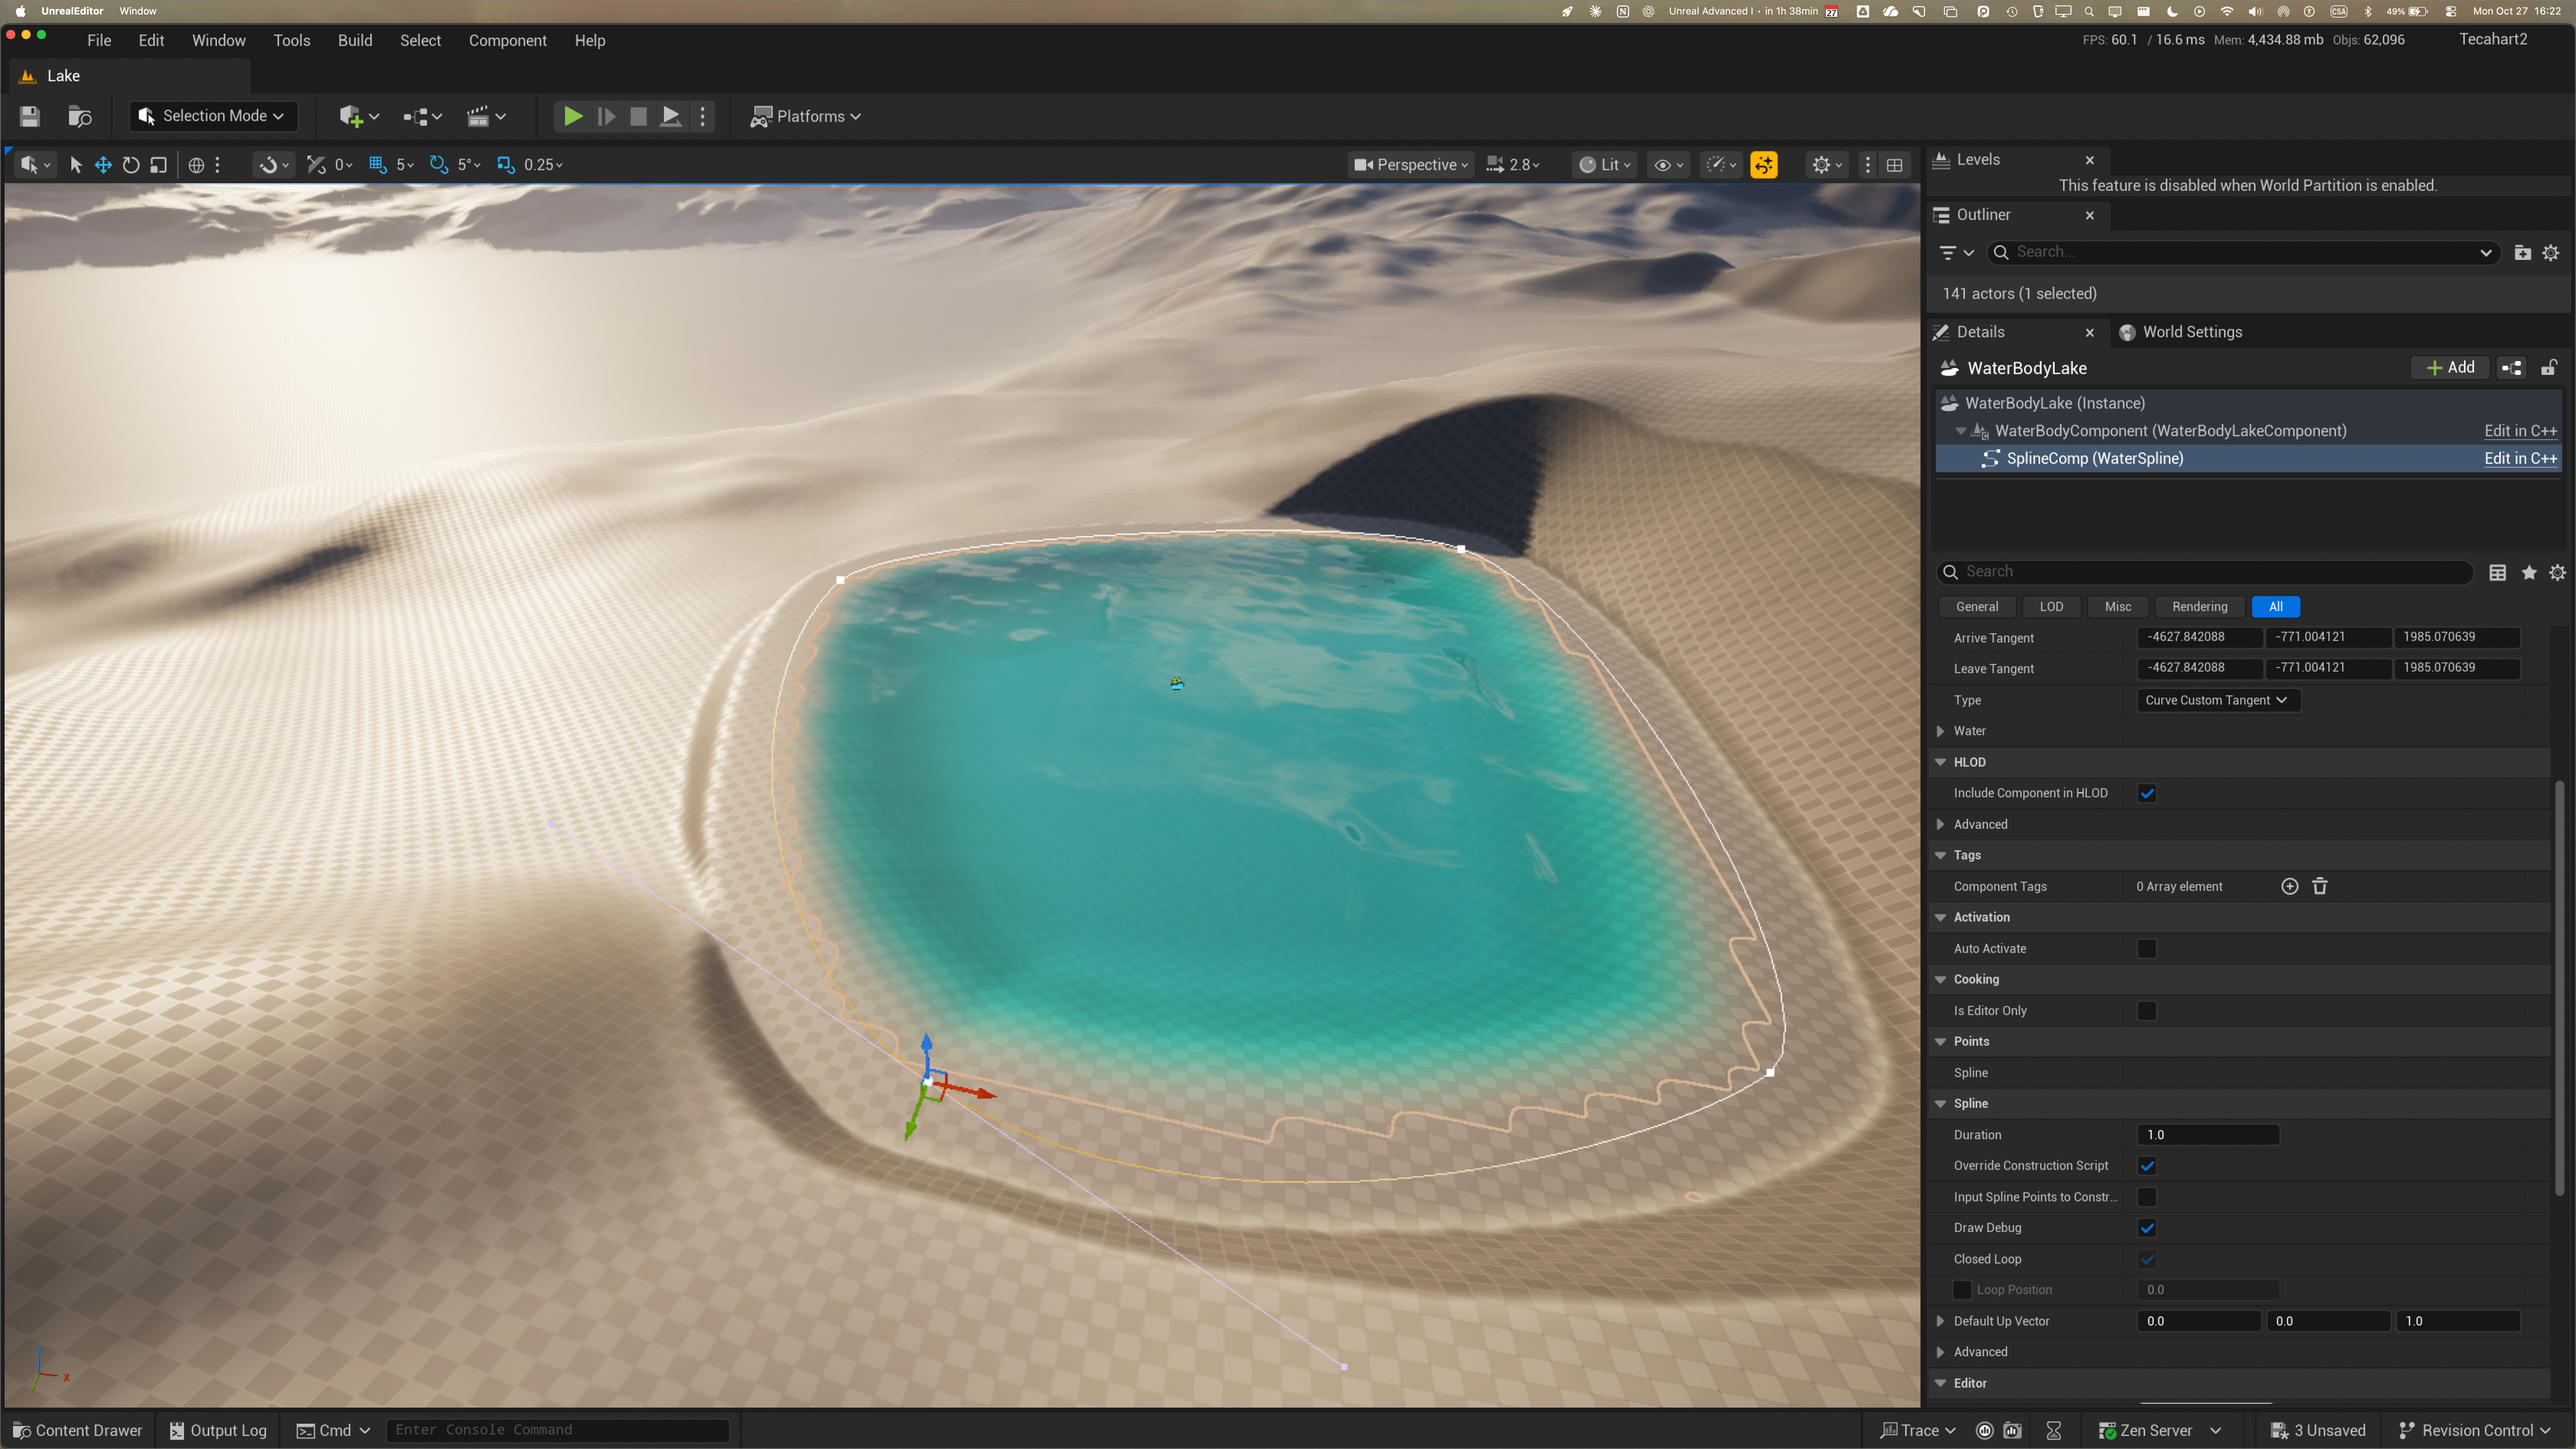Enable the Auto Activate checkbox
Screen dimensions: 2576x1449
[2147, 949]
